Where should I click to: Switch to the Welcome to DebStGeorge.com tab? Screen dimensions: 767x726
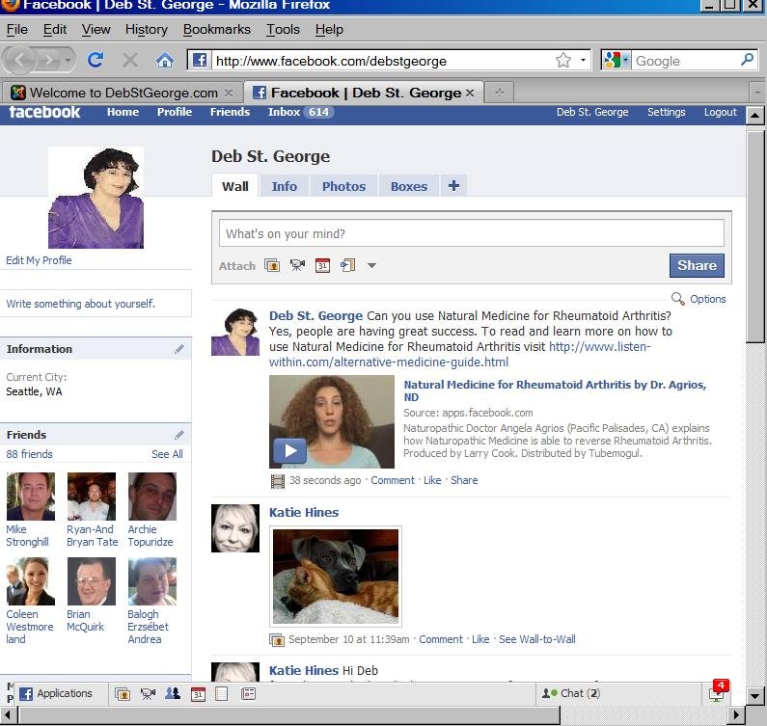point(120,93)
